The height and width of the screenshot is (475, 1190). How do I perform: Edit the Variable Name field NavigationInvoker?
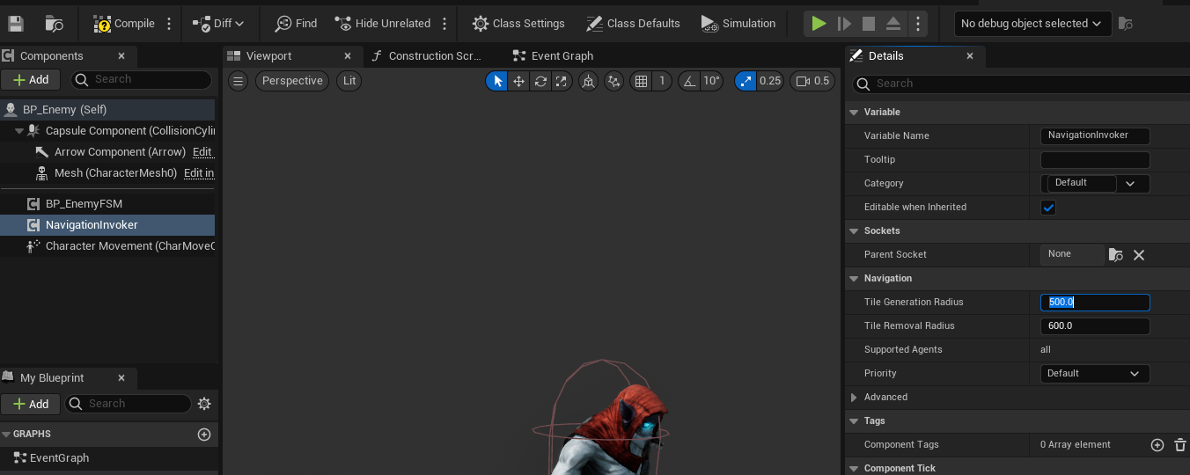[1095, 135]
